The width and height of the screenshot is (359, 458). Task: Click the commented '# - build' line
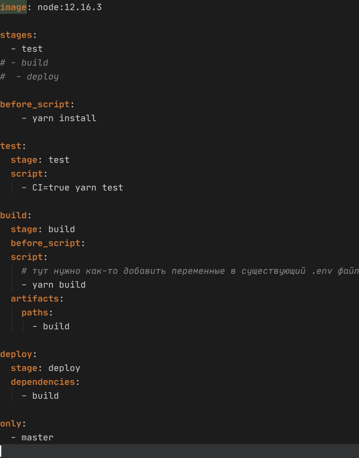click(24, 63)
